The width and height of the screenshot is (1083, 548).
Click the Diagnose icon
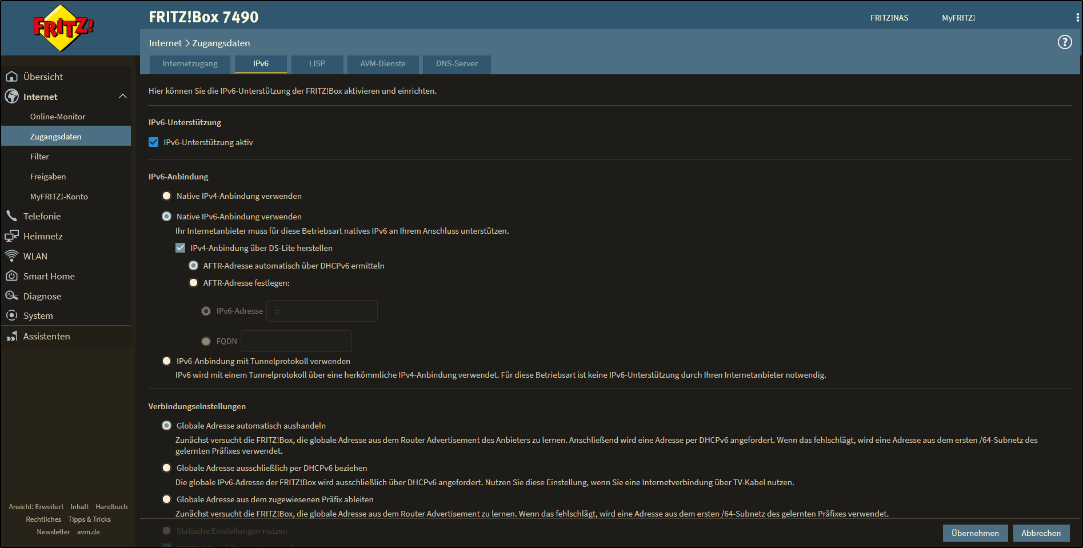[11, 296]
